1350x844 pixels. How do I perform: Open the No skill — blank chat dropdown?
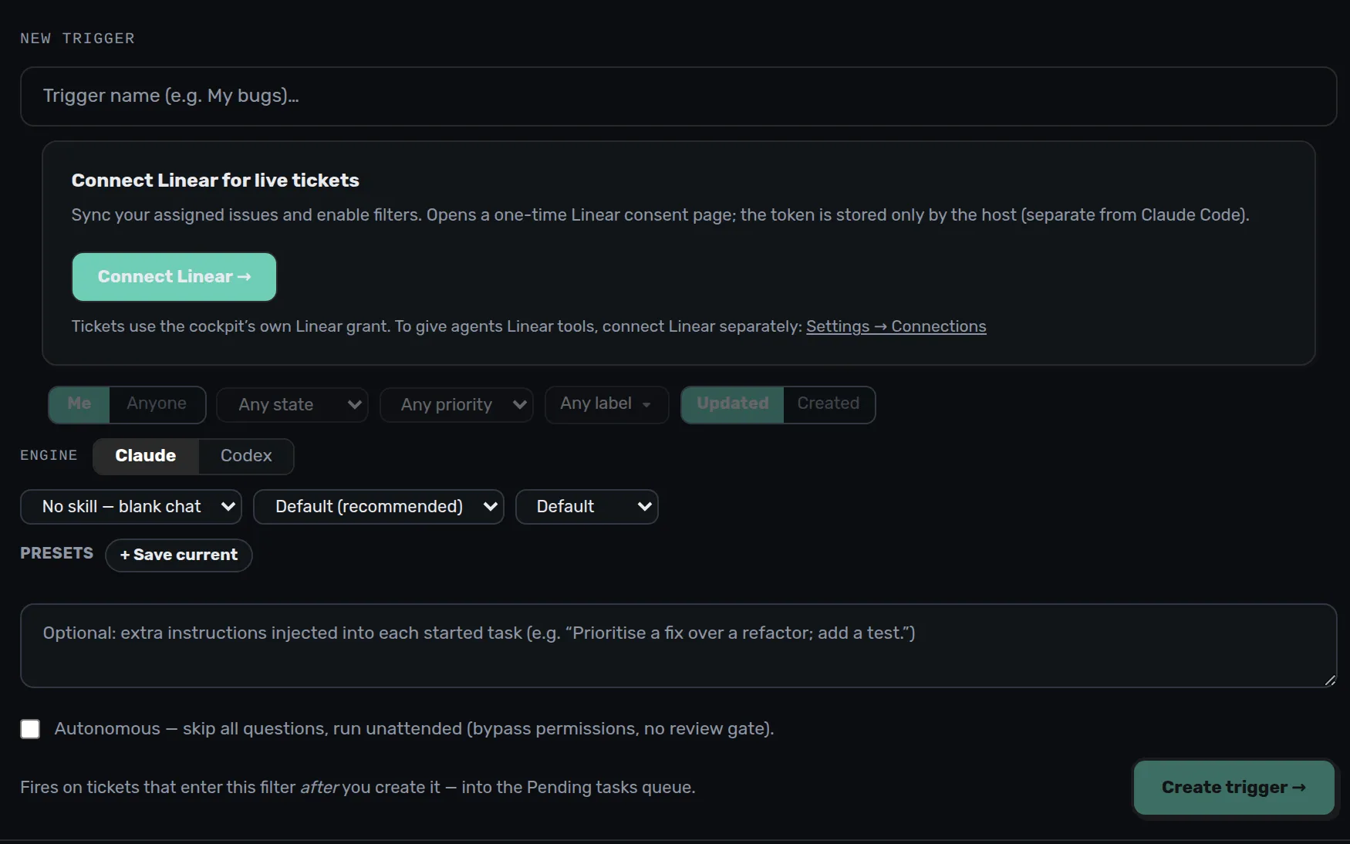(x=131, y=507)
